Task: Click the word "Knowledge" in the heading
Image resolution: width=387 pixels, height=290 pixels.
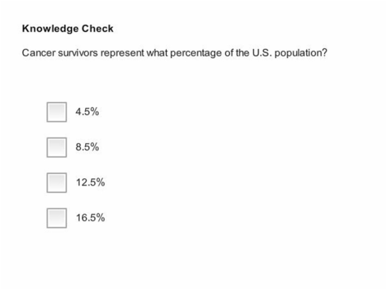Action: (x=50, y=29)
